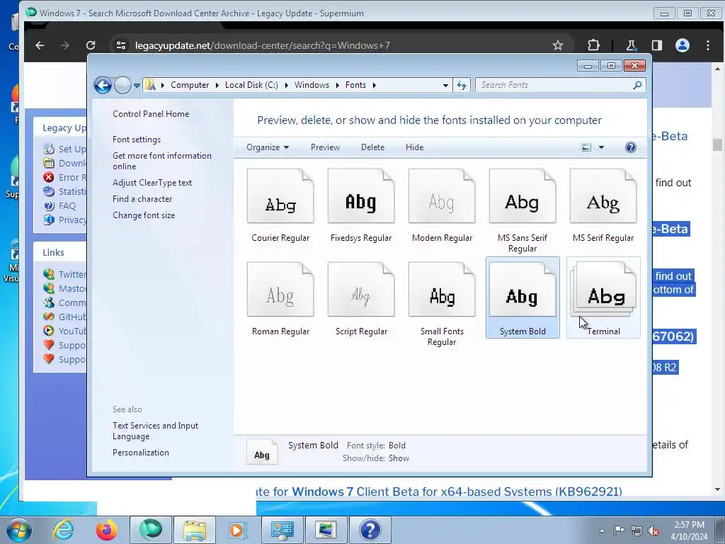The height and width of the screenshot is (544, 725).
Task: Expand the Computer breadcrumb arrow
Action: [217, 85]
